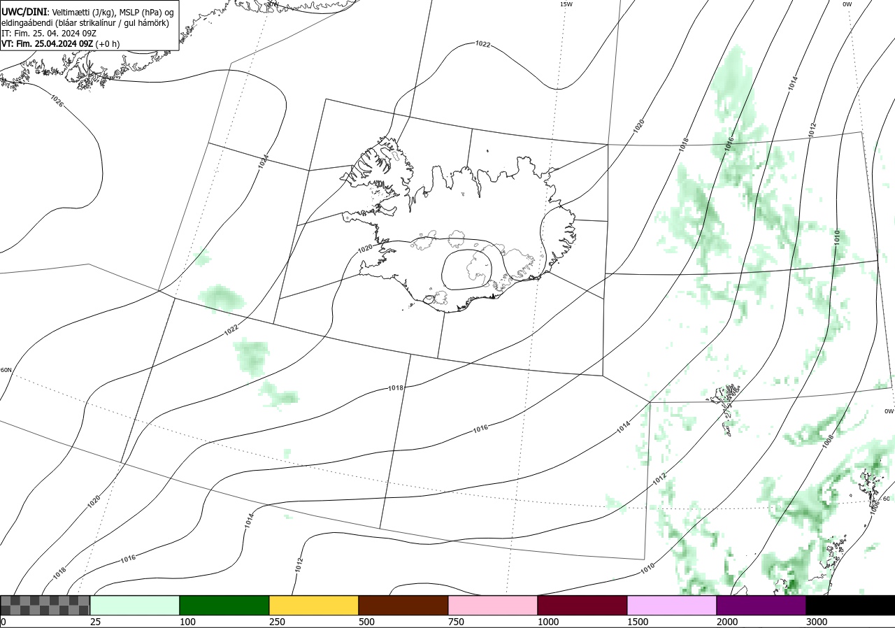Select the pink 750–1000 legend swatch
This screenshot has height=628, width=895.
(493, 605)
